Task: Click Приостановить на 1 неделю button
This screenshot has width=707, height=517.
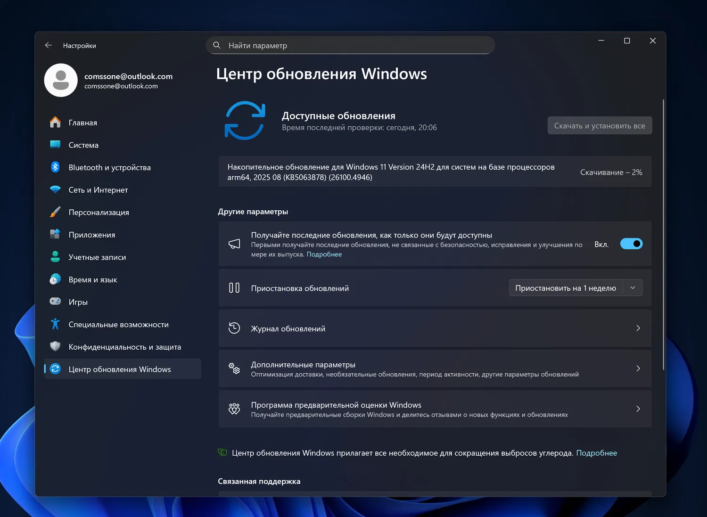Action: pyautogui.click(x=566, y=288)
